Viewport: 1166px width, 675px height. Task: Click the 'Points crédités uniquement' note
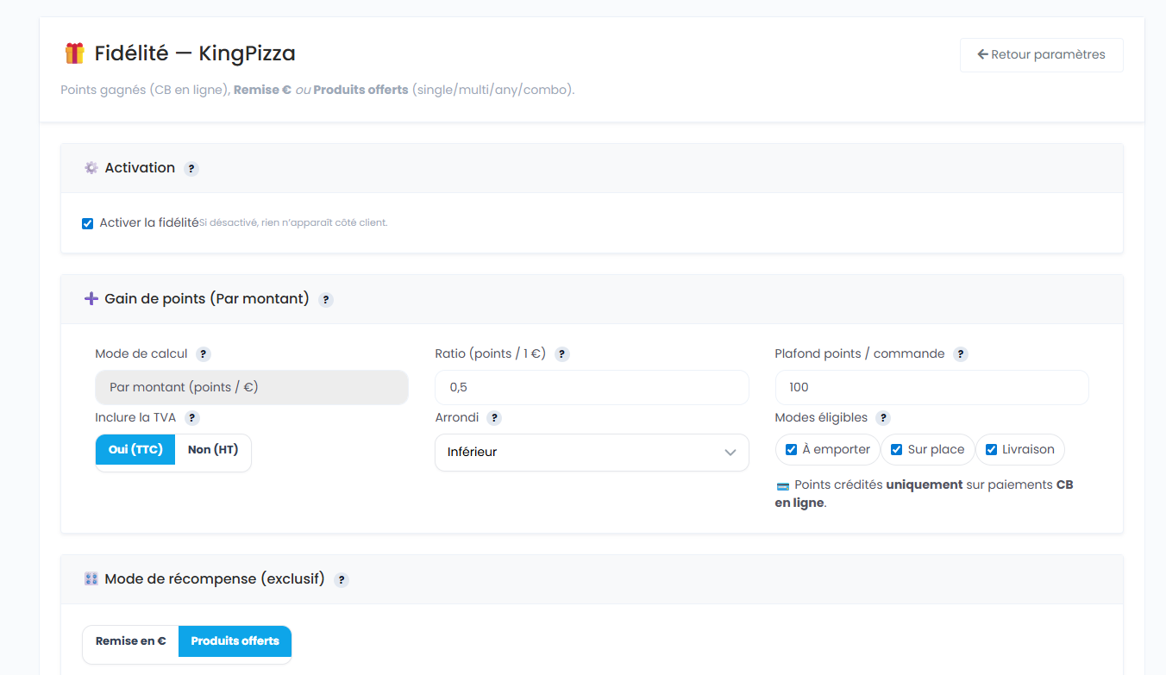click(924, 494)
